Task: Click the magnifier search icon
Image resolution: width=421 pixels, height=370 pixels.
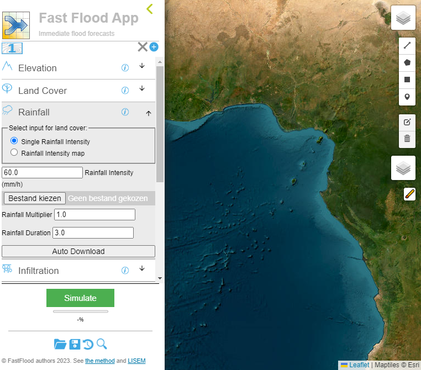Action: (x=102, y=344)
